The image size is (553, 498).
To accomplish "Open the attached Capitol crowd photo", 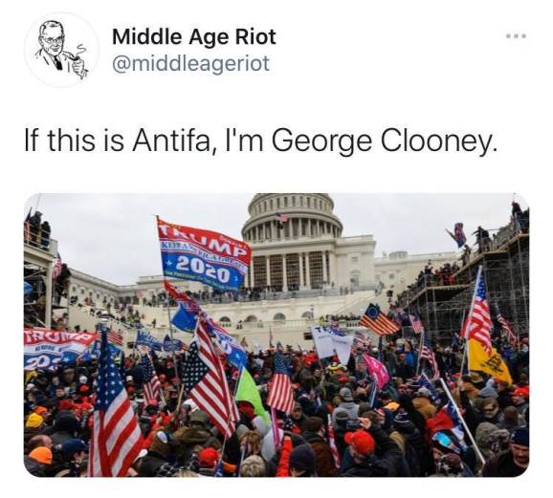I will pyautogui.click(x=276, y=335).
